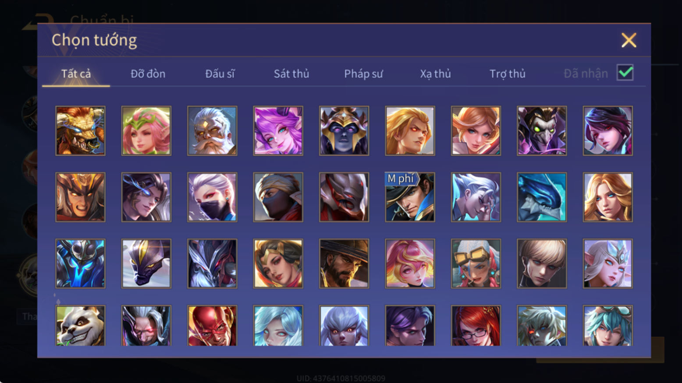Choose the red Flash-masked hero

point(212,326)
